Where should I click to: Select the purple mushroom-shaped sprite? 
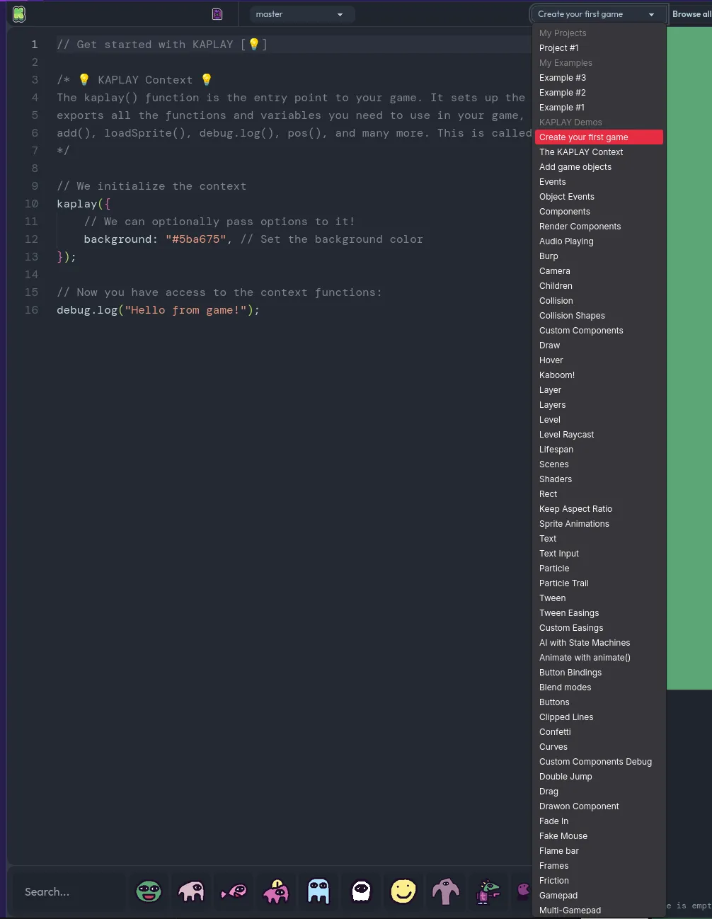(x=446, y=891)
